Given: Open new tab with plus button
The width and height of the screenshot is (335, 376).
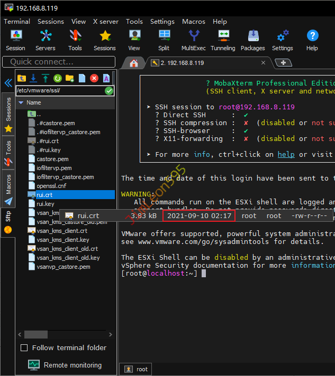Looking at the screenshot, I should [284, 63].
